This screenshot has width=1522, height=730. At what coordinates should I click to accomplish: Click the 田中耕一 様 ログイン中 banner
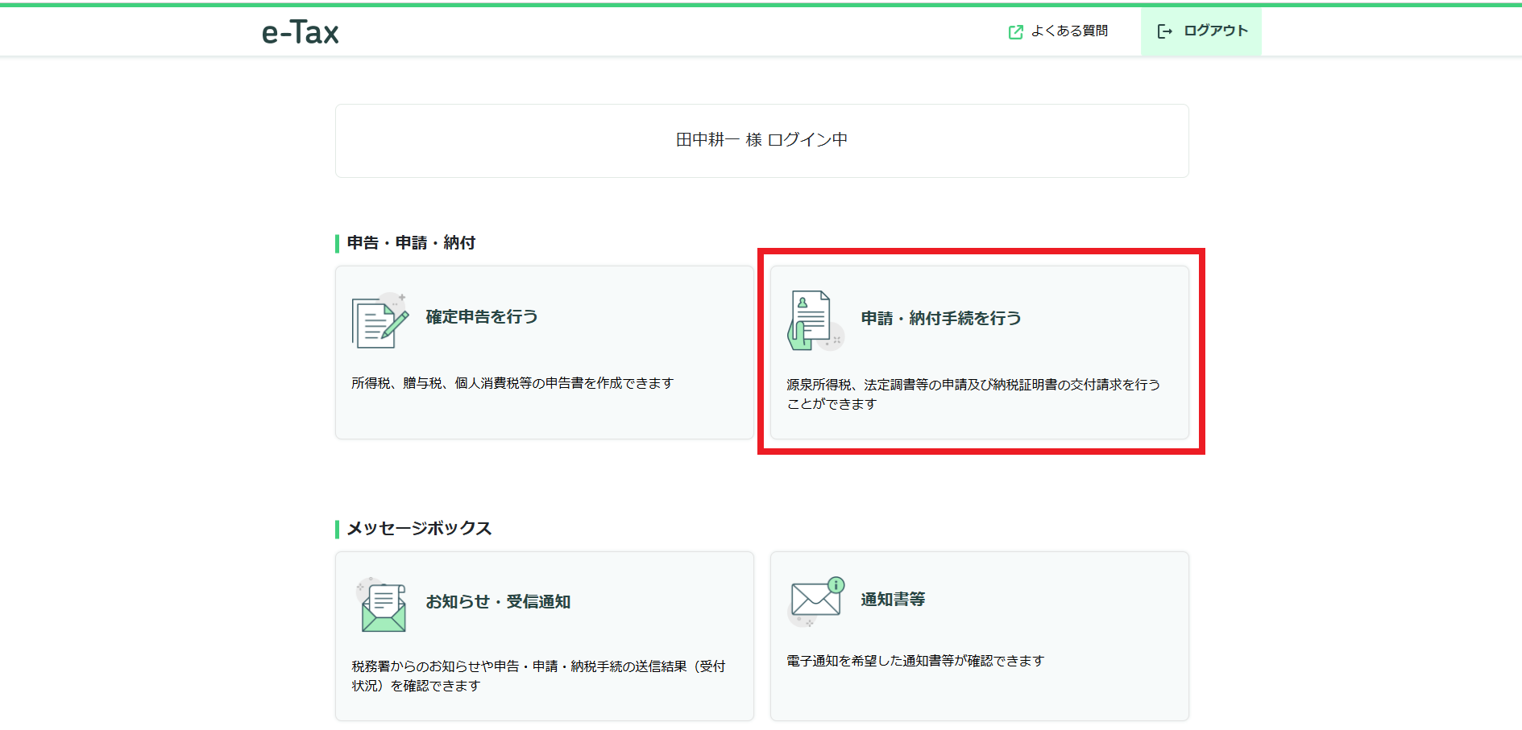point(761,140)
